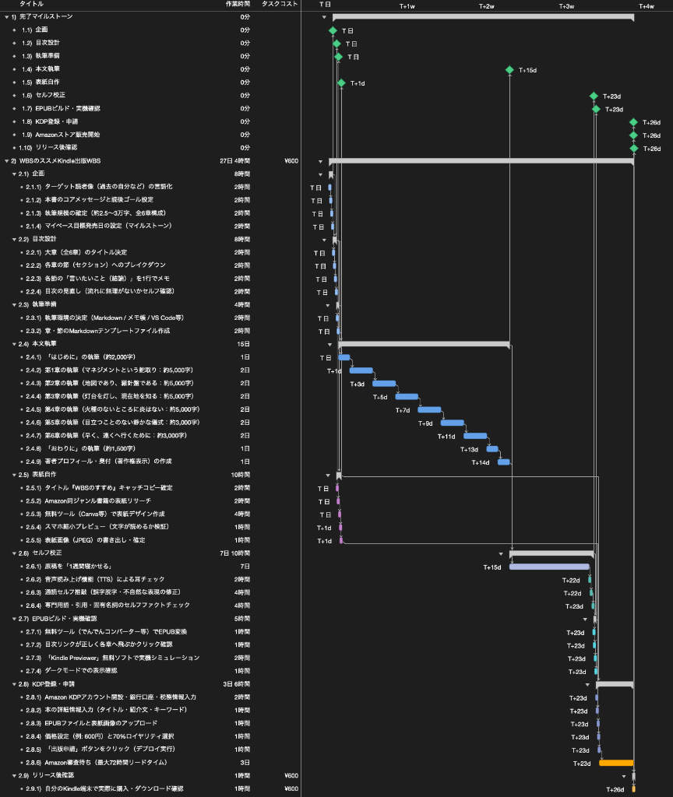Select row 2.3.2) 章・節のMarkdownテンプレートファイル作成
Screen dimensions: 673x797
150,331
